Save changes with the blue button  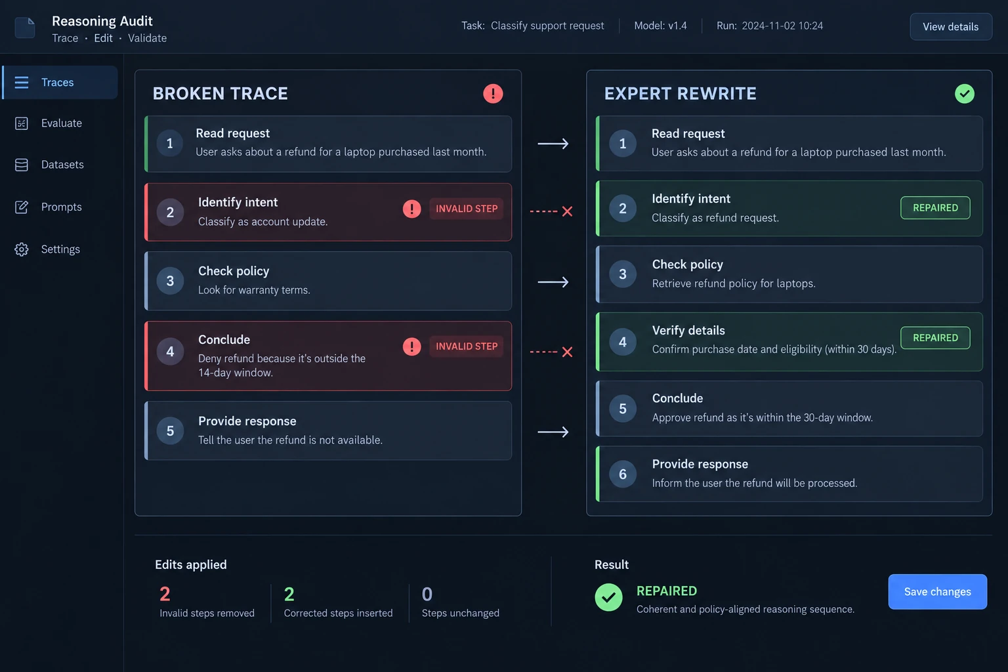pyautogui.click(x=937, y=592)
